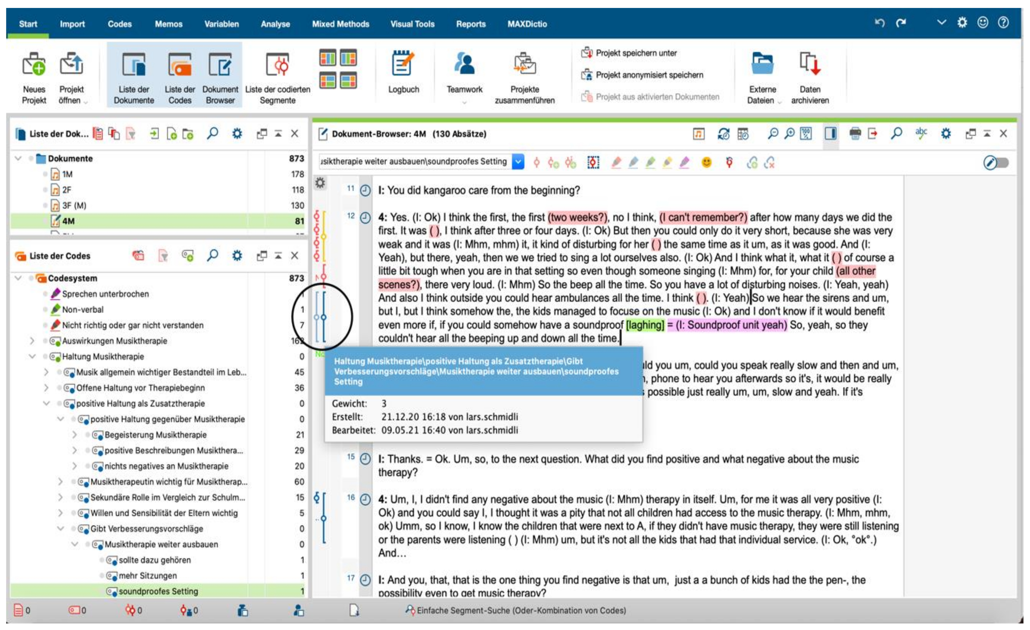Switch to the Analyse tab

point(275,24)
